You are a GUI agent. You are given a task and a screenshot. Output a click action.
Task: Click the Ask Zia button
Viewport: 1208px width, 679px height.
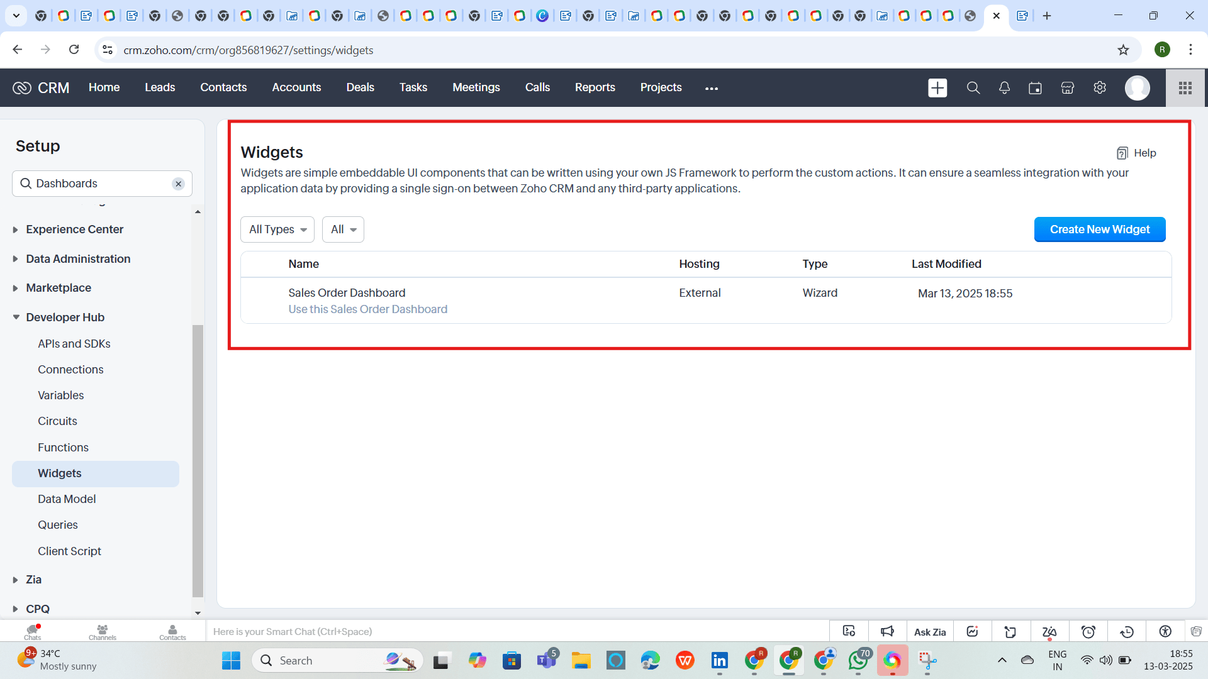930,632
